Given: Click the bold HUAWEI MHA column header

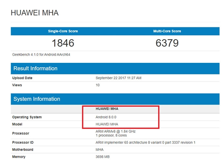Looking at the screenshot, I should pos(107,109).
